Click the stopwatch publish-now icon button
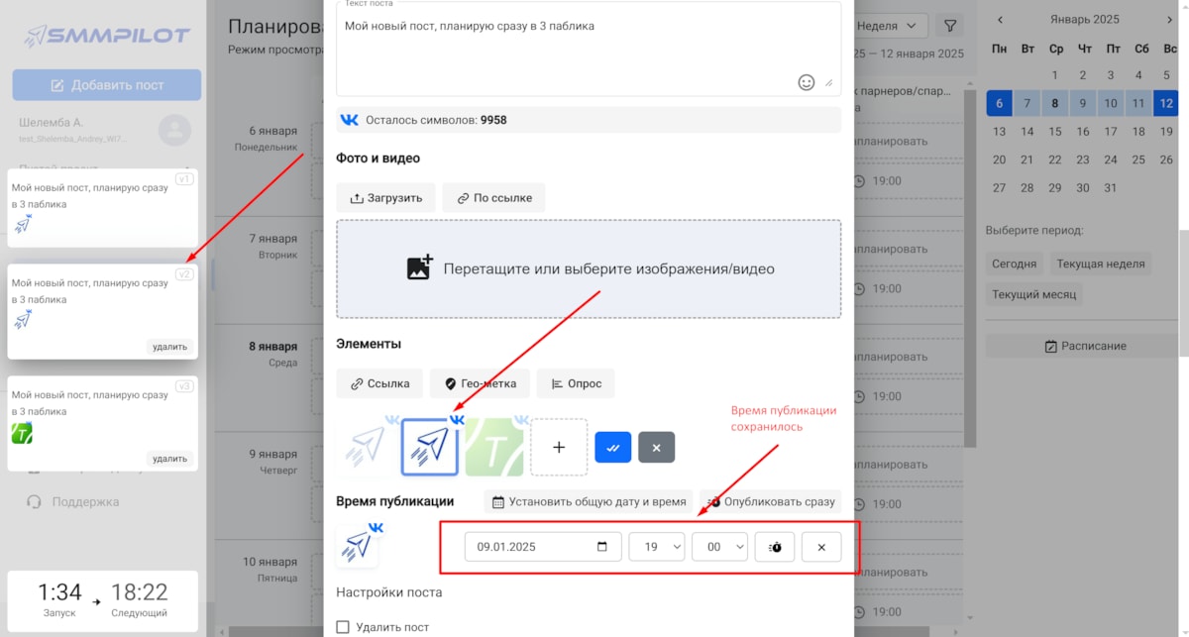This screenshot has width=1189, height=637. point(775,547)
